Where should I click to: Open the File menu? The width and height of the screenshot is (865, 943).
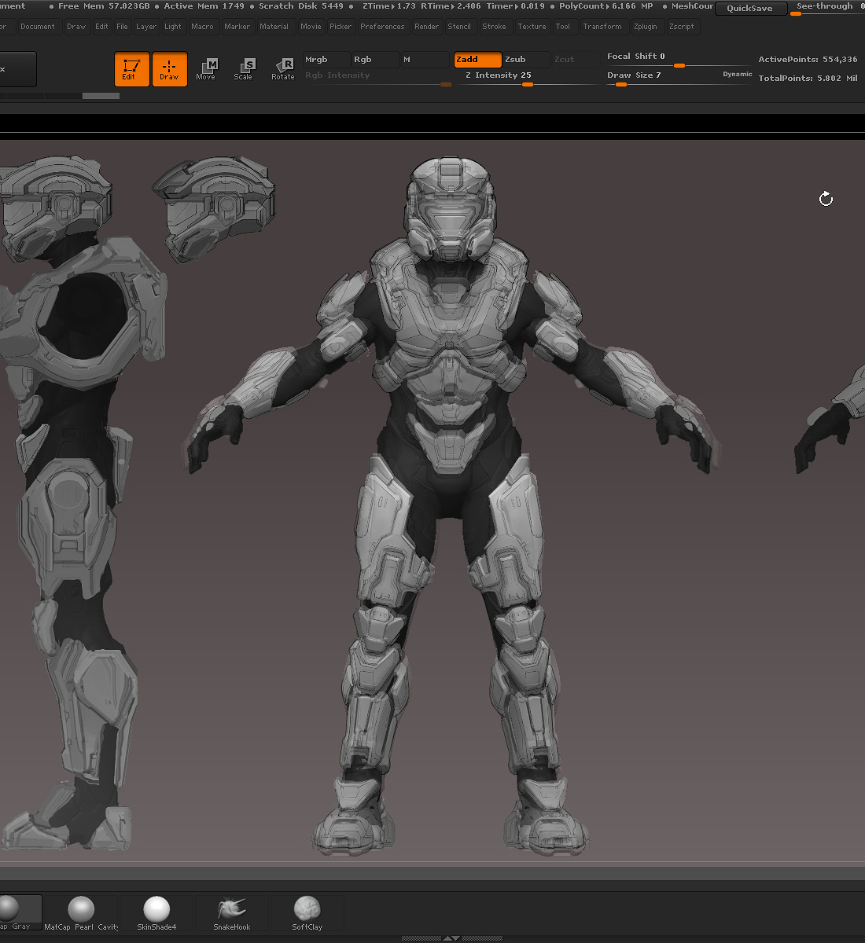(x=123, y=27)
